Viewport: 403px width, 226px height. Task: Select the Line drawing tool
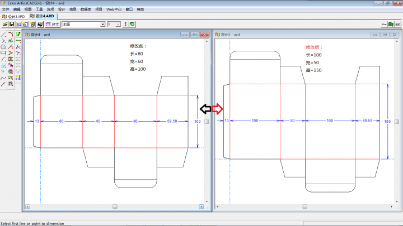pos(3,35)
